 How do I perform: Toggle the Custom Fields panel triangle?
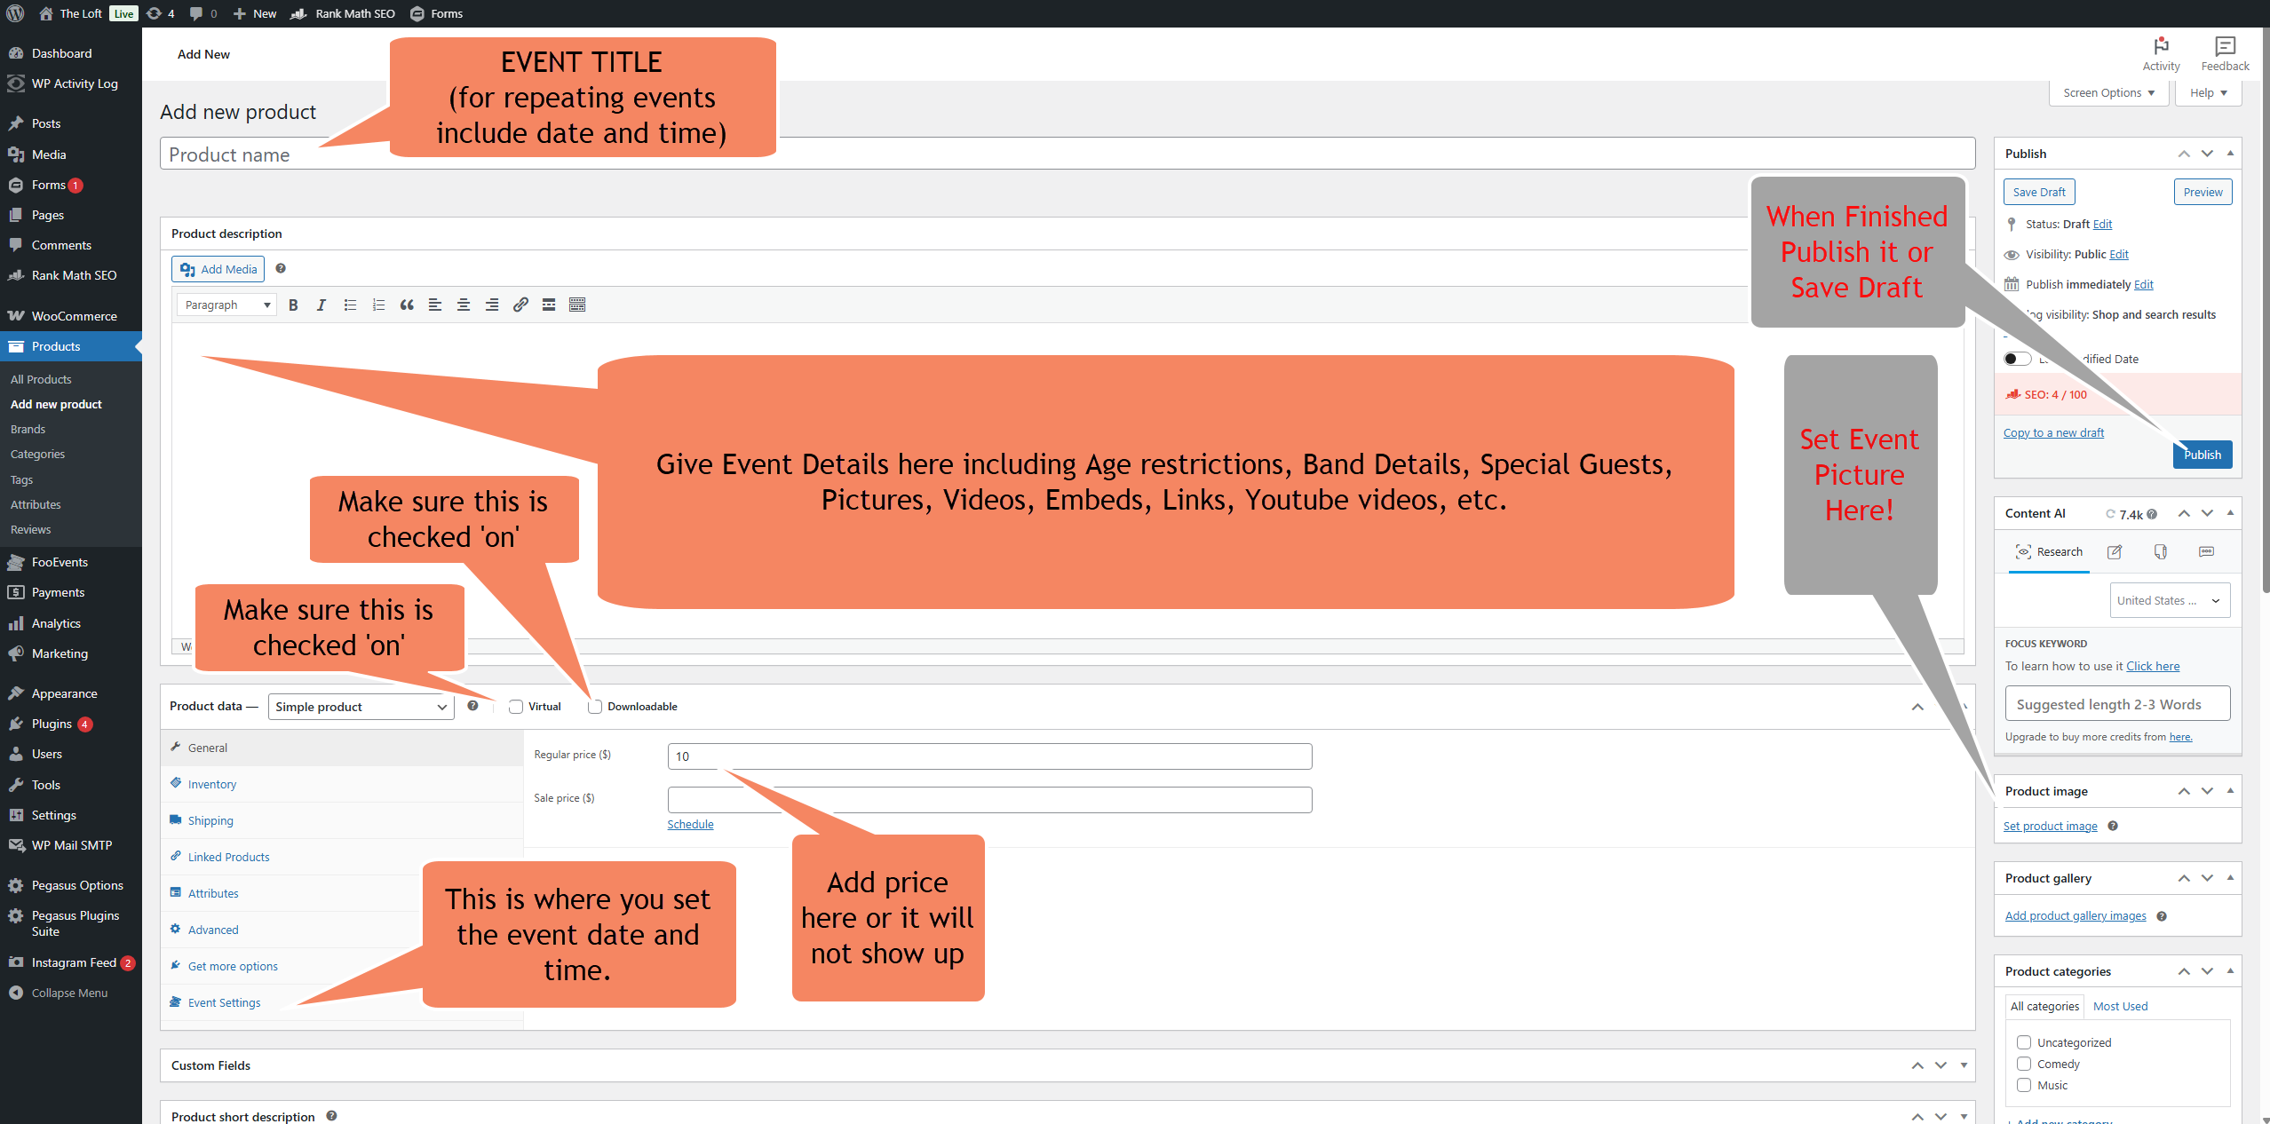tap(1964, 1065)
